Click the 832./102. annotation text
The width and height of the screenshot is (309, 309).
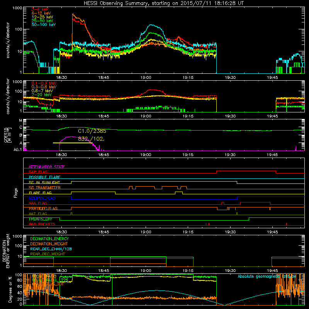tap(91, 139)
